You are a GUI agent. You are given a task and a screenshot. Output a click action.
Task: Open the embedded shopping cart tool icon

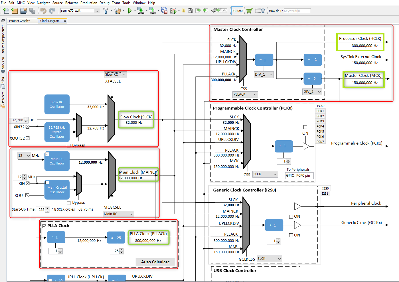point(249,11)
